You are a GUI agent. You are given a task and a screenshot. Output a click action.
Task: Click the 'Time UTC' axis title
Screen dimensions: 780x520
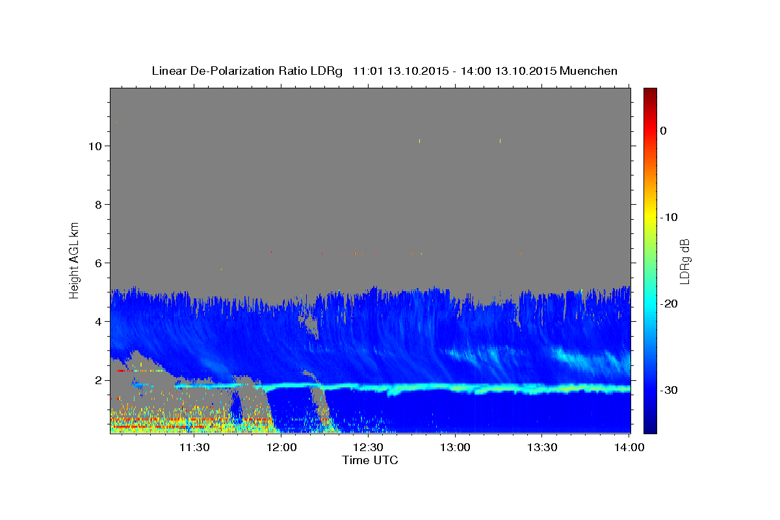click(x=370, y=460)
